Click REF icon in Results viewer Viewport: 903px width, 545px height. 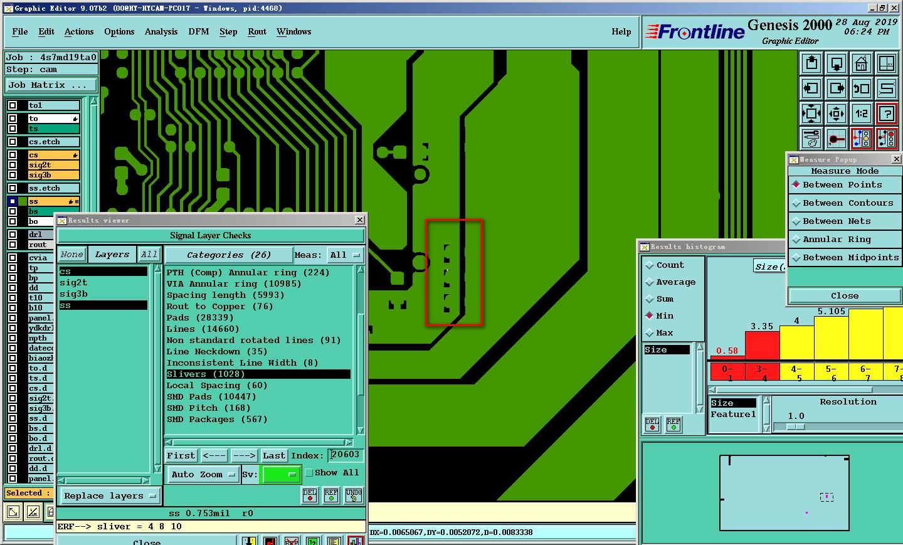[331, 495]
